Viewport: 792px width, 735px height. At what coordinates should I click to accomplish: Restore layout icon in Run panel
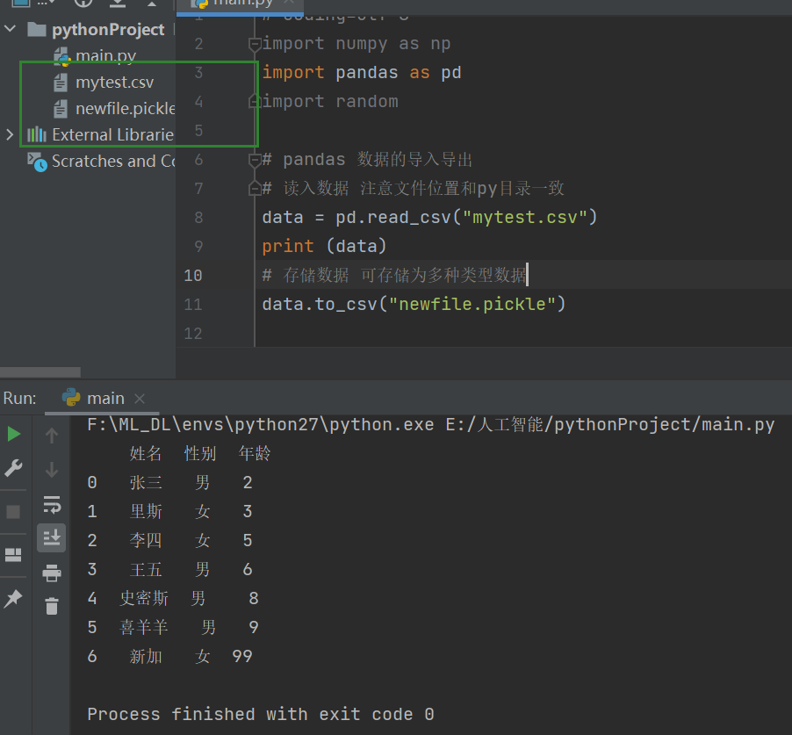[13, 555]
